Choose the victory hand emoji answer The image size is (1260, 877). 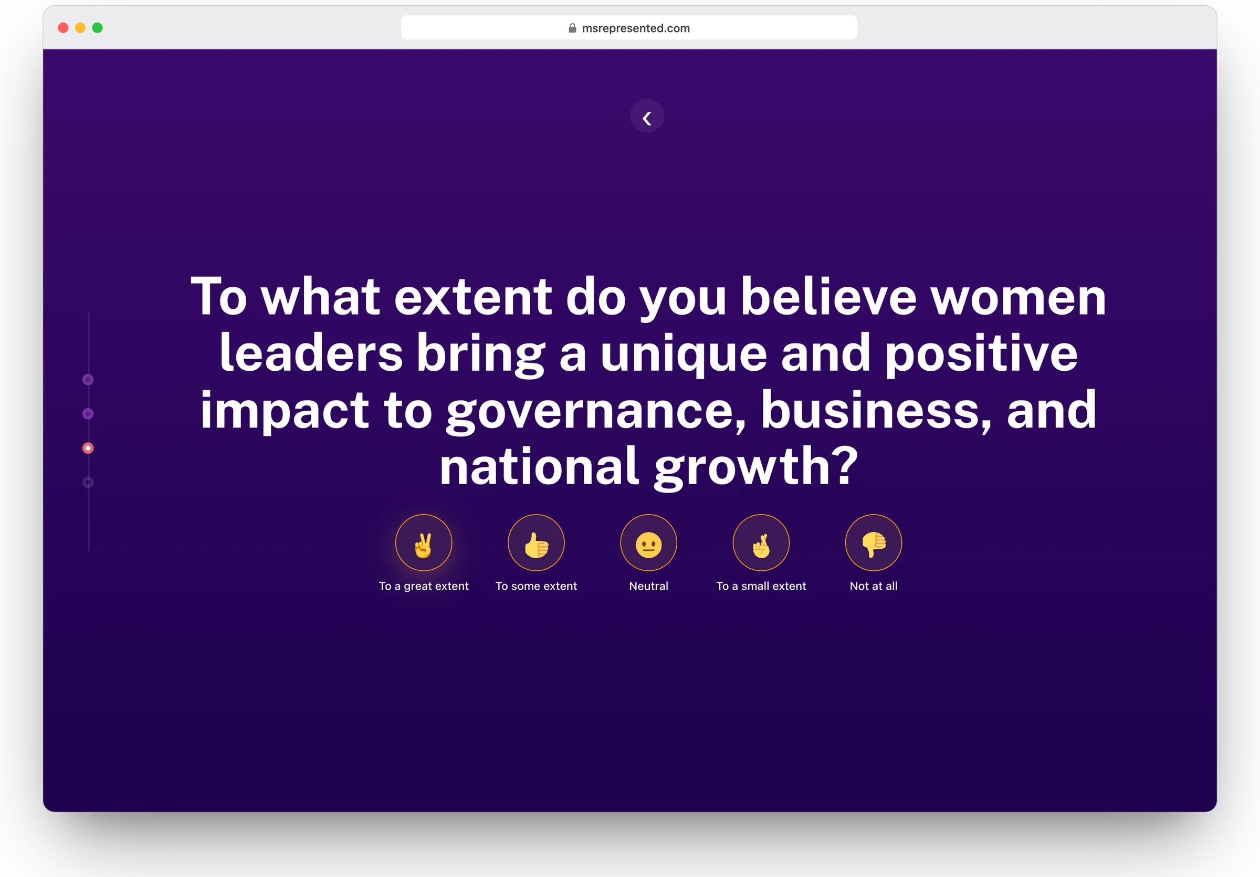[x=424, y=543]
